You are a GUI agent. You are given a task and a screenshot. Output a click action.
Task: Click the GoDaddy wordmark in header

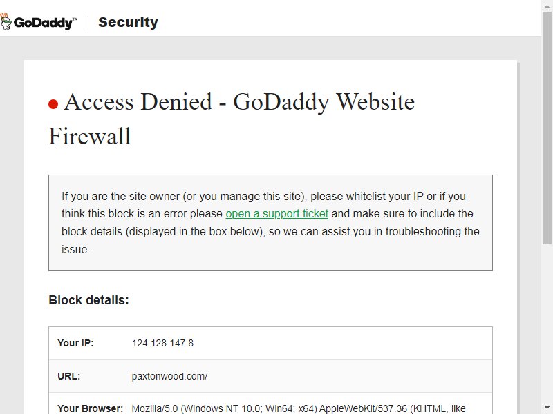(x=45, y=23)
